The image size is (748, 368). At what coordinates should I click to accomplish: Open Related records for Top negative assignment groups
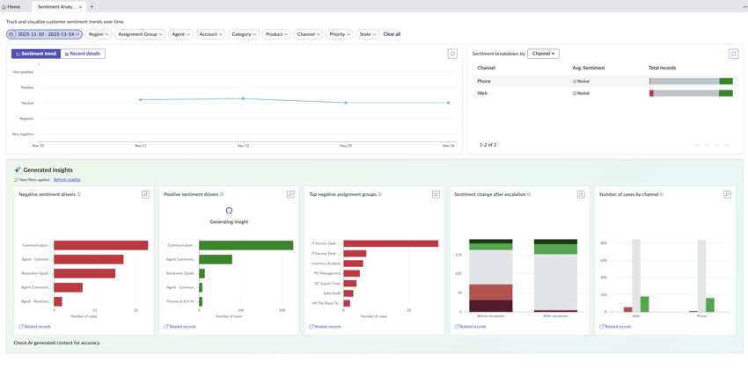click(x=325, y=327)
